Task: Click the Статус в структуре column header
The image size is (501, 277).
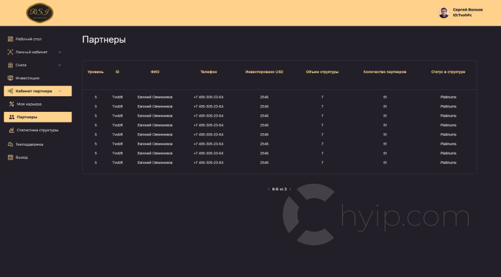Action: [x=448, y=72]
